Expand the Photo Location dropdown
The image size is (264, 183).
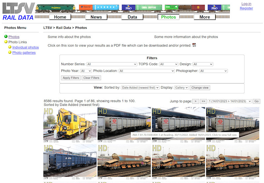coord(147,71)
